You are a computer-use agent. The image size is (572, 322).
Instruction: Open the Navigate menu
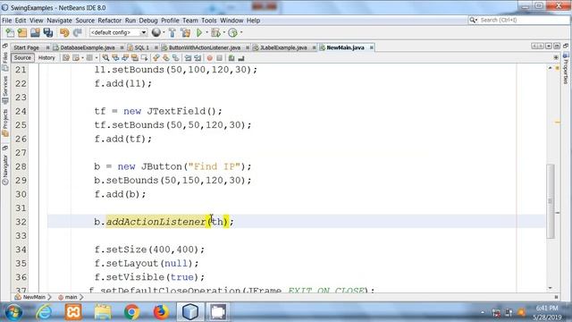click(59, 21)
